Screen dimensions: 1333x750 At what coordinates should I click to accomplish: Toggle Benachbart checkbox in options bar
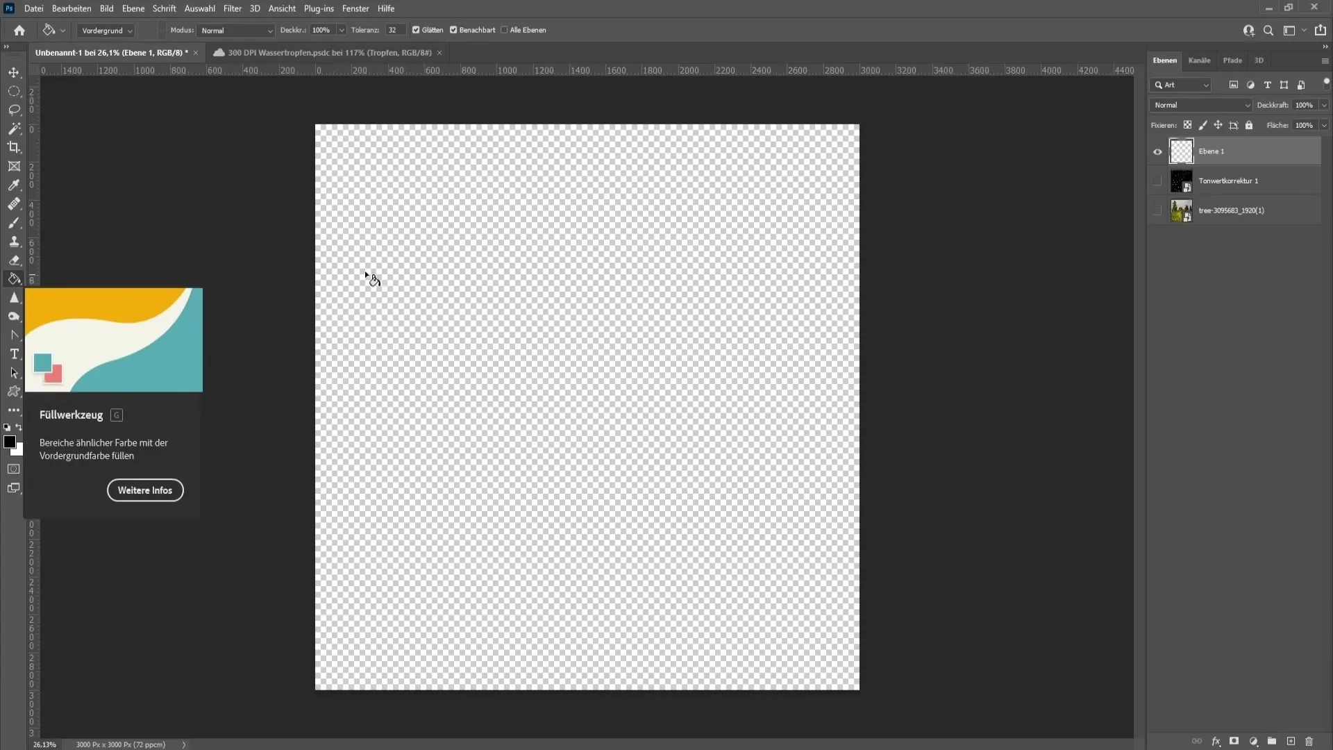coord(454,31)
